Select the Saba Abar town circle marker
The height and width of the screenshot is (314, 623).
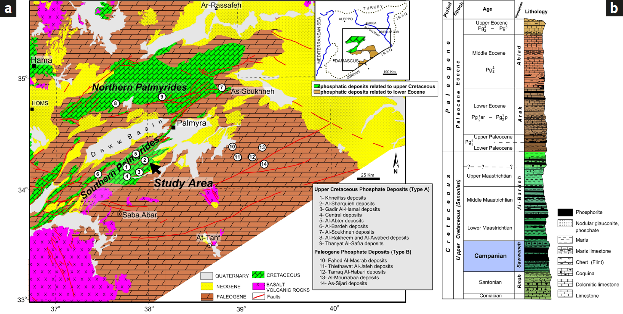pyautogui.click(x=119, y=214)
